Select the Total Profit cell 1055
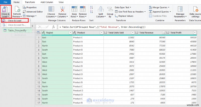Viewport: 201px width, 107px height. tap(181, 103)
